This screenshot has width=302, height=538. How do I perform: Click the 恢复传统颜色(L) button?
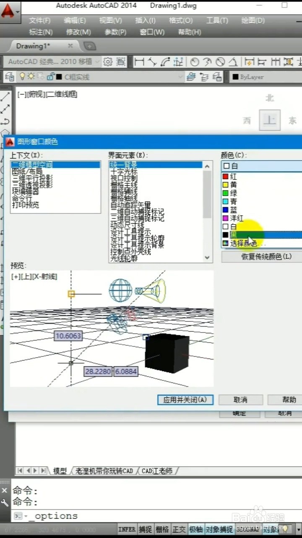pyautogui.click(x=262, y=256)
